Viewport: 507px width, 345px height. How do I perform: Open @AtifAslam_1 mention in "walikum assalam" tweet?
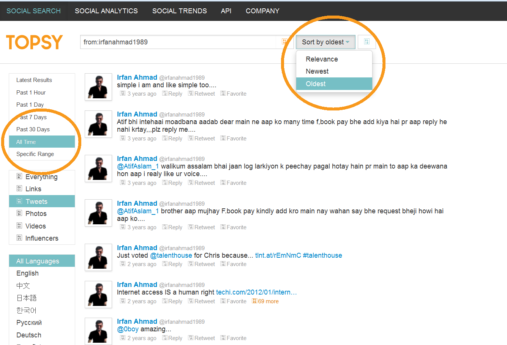pos(138,166)
